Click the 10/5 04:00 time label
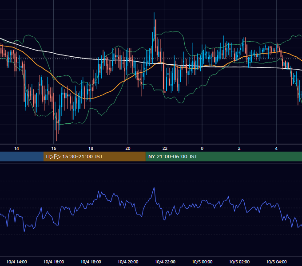 click(x=276, y=262)
